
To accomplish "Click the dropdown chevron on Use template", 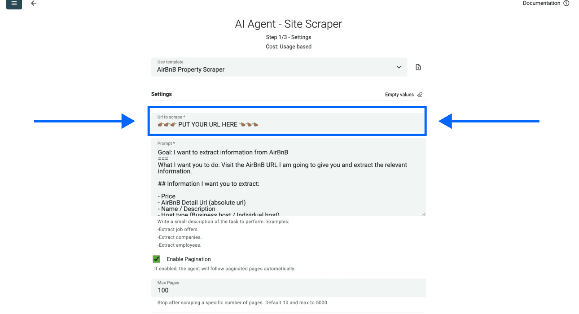I will (399, 66).
